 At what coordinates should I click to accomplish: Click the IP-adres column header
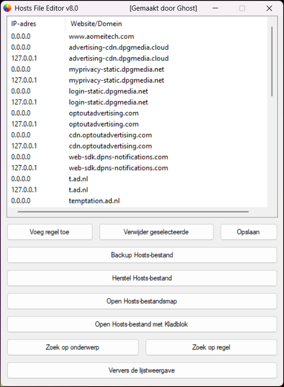[x=36, y=24]
